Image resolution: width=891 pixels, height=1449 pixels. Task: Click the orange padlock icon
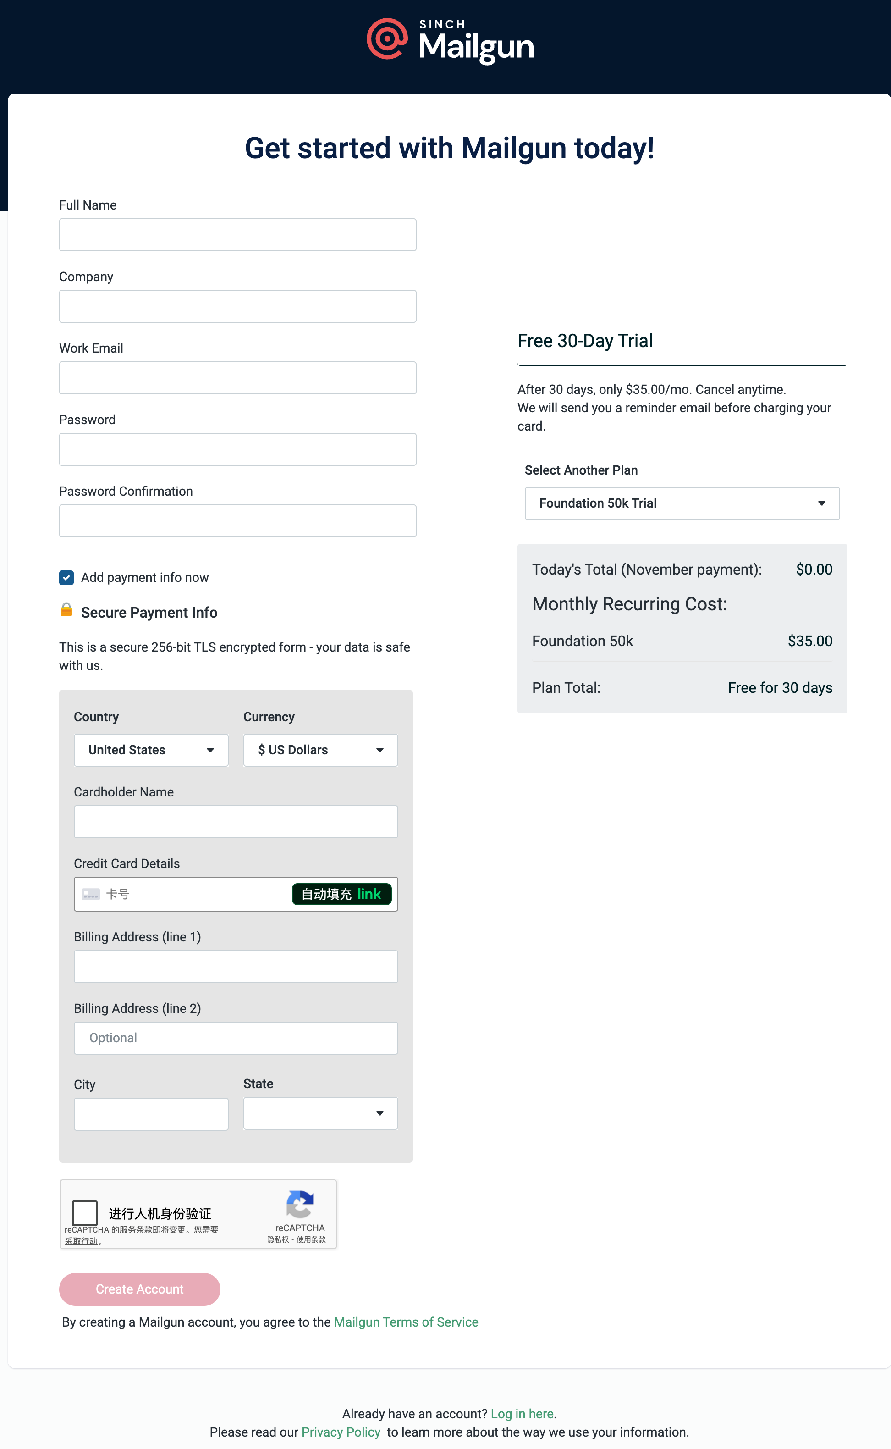66,609
